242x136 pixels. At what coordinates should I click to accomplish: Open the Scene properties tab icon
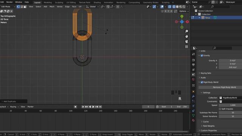[x=193, y=75]
